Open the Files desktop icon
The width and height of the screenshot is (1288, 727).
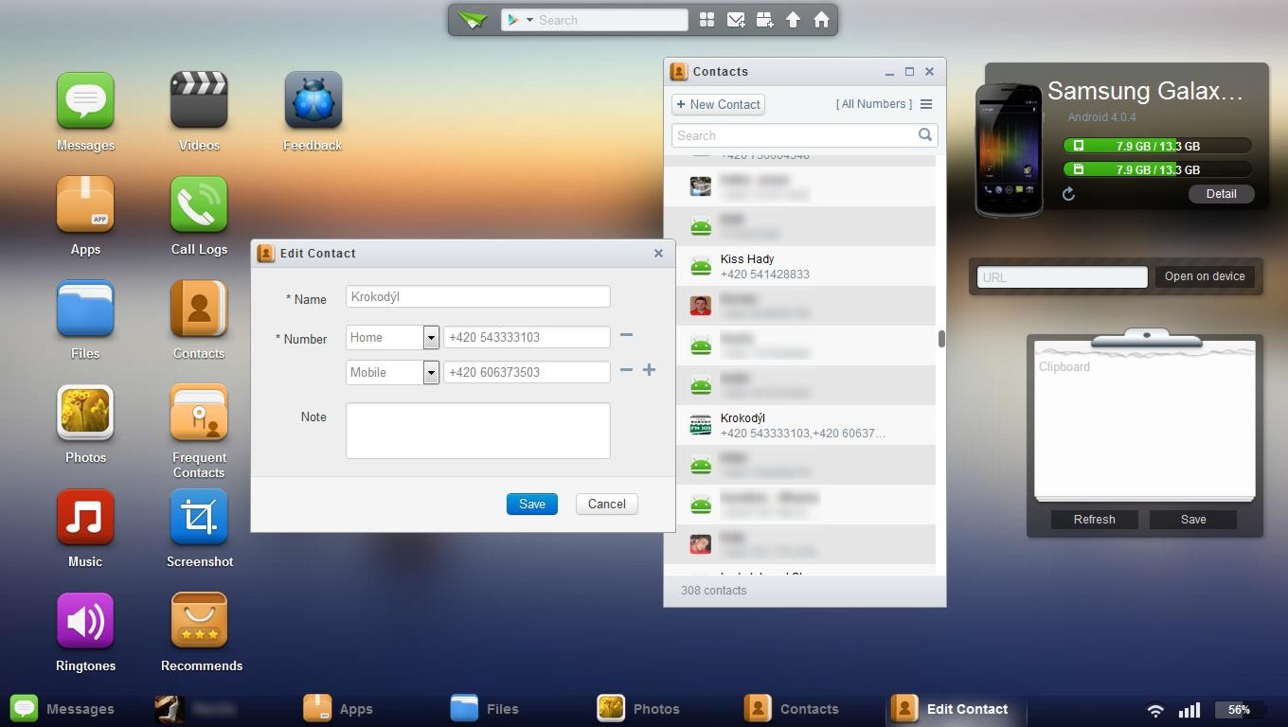tap(85, 309)
